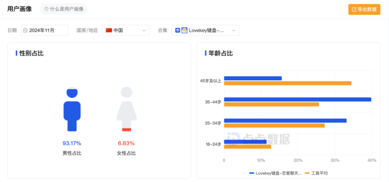Click the blue 35–44岁 bar

coord(297,100)
